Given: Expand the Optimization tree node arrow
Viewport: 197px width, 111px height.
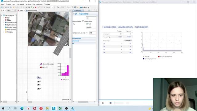Looking at the screenshot, I should [x=4, y=25].
